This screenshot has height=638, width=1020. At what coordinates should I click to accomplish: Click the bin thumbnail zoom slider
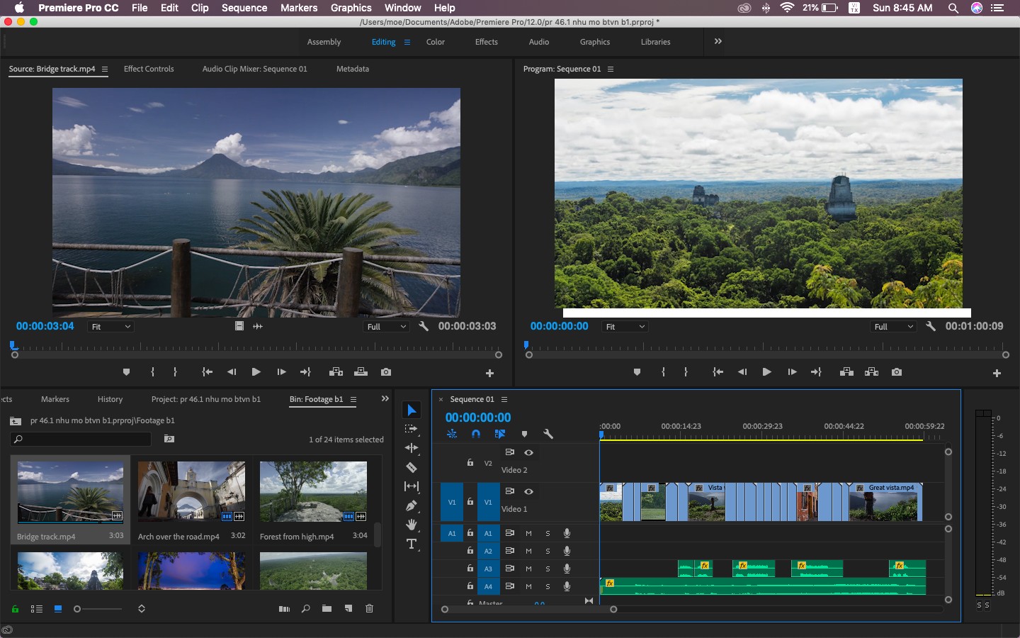pos(98,609)
